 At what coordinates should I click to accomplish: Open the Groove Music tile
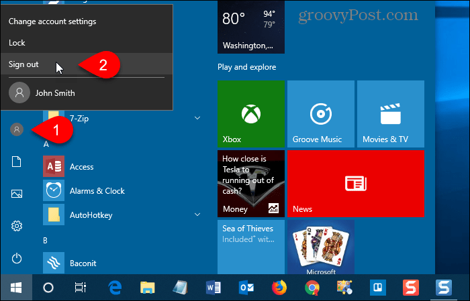(321, 114)
